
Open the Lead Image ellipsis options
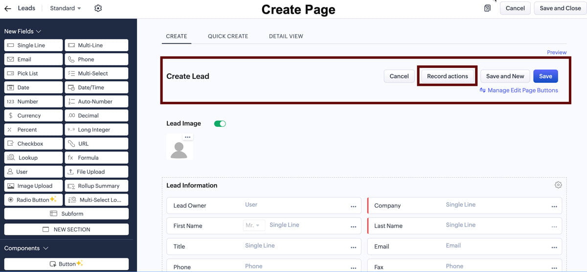pyautogui.click(x=187, y=137)
